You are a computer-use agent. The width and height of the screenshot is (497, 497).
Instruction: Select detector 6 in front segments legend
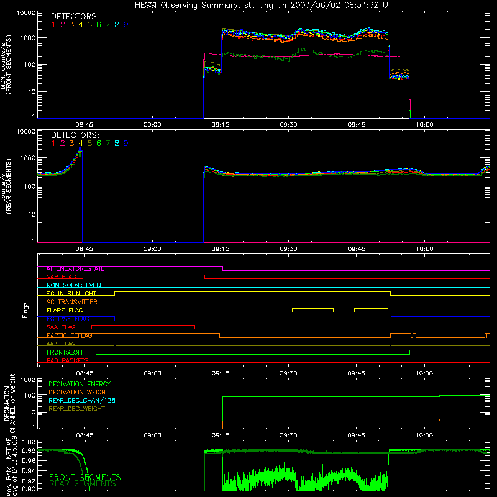pyautogui.click(x=99, y=25)
